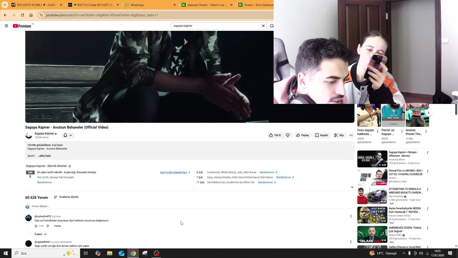Open the Sıralama ölçütü sort dropdown
The height and width of the screenshot is (258, 458).
pyautogui.click(x=66, y=197)
